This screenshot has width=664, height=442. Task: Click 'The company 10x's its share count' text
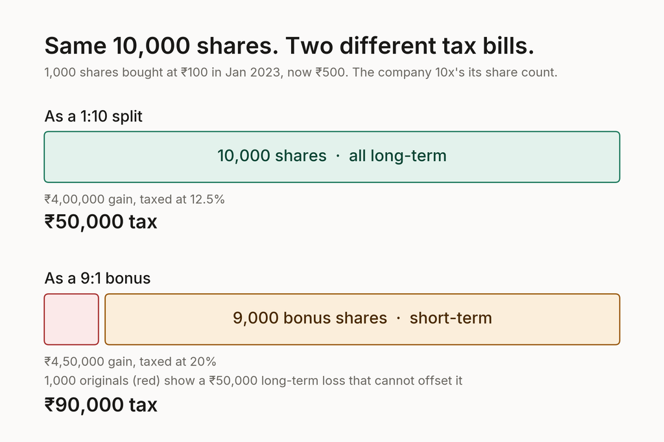click(455, 72)
